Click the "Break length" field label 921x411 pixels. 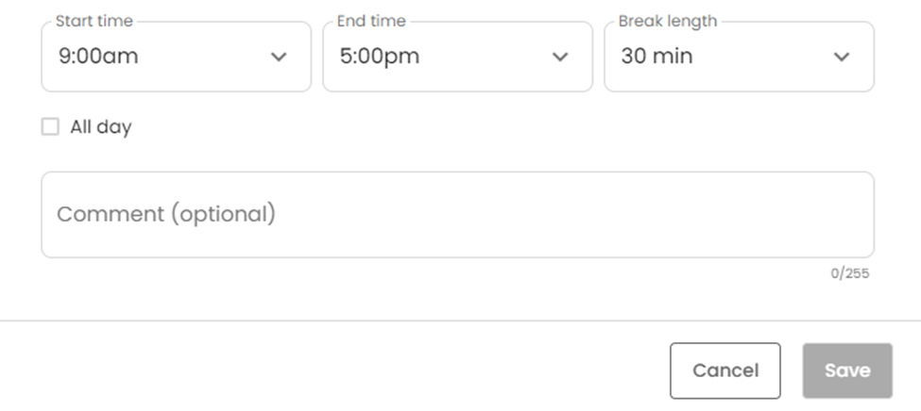(668, 21)
